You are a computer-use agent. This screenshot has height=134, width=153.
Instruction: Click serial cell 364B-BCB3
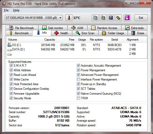[114, 45]
